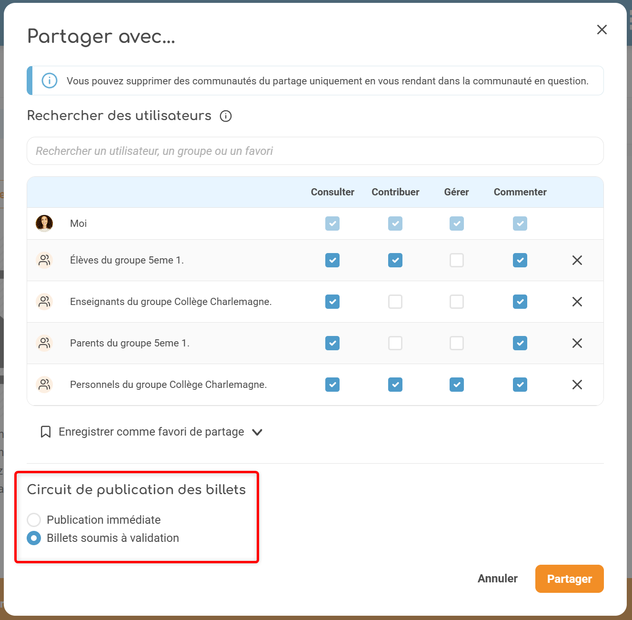Click the group icon beside Personnels du groupe
Screen dimensions: 632x620
(44, 385)
